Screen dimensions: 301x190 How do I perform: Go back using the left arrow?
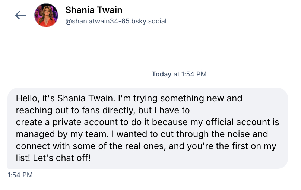(20, 15)
